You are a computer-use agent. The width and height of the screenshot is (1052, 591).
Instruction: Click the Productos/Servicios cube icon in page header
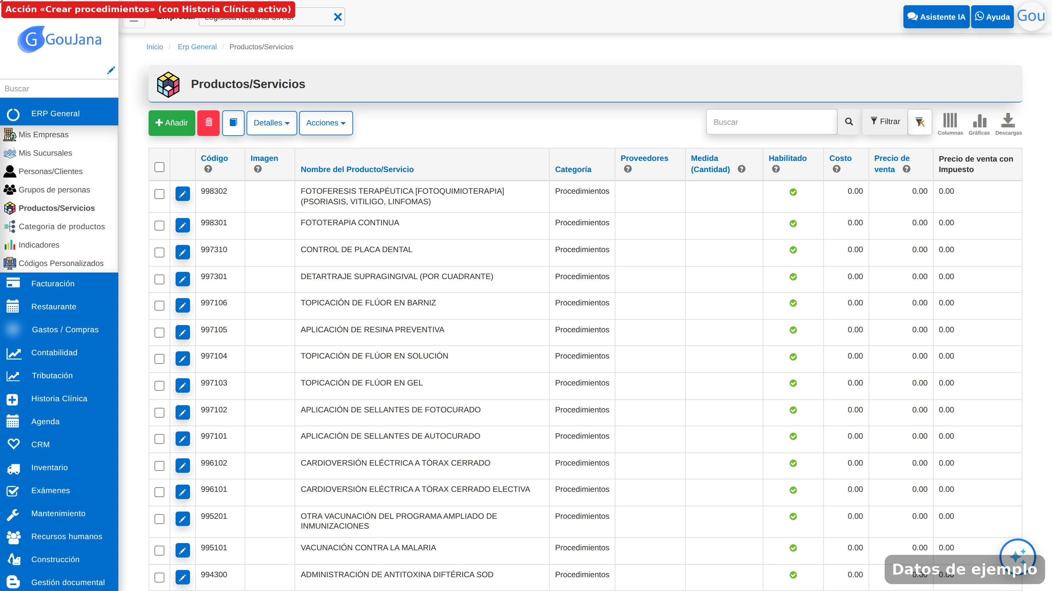pyautogui.click(x=168, y=84)
